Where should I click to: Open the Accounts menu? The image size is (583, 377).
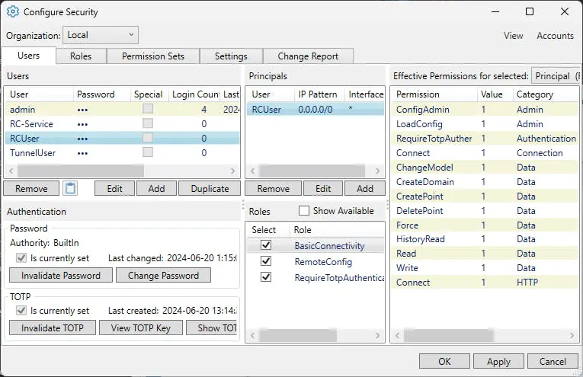tap(555, 36)
